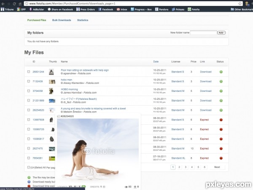Open Share on Facebook bookmark
253x190 pixels.
pos(60,9)
